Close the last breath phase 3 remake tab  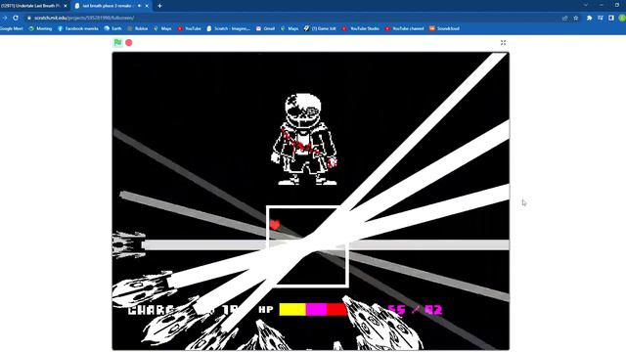147,6
